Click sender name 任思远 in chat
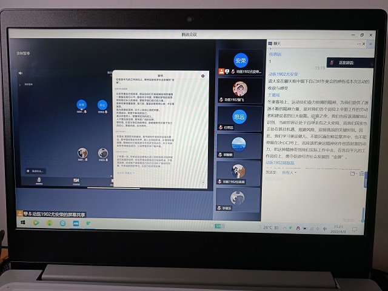388x291 pixels. coord(275,52)
